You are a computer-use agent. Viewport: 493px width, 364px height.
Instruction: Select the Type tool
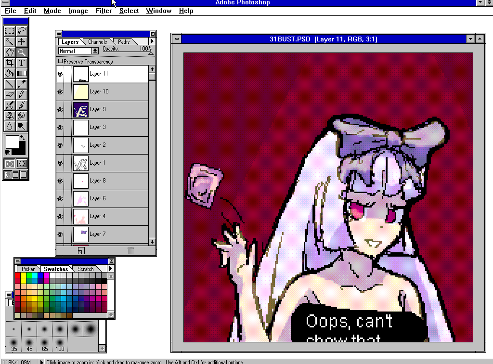click(21, 63)
